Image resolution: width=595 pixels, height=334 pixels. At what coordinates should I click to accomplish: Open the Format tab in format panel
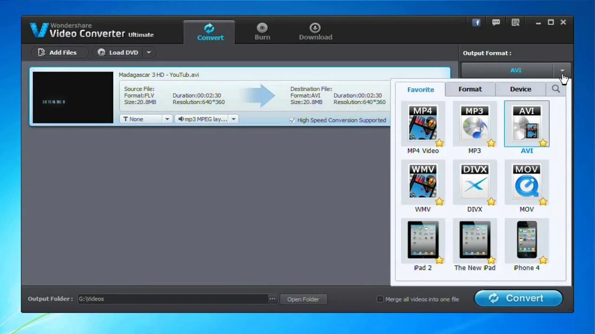tap(470, 89)
